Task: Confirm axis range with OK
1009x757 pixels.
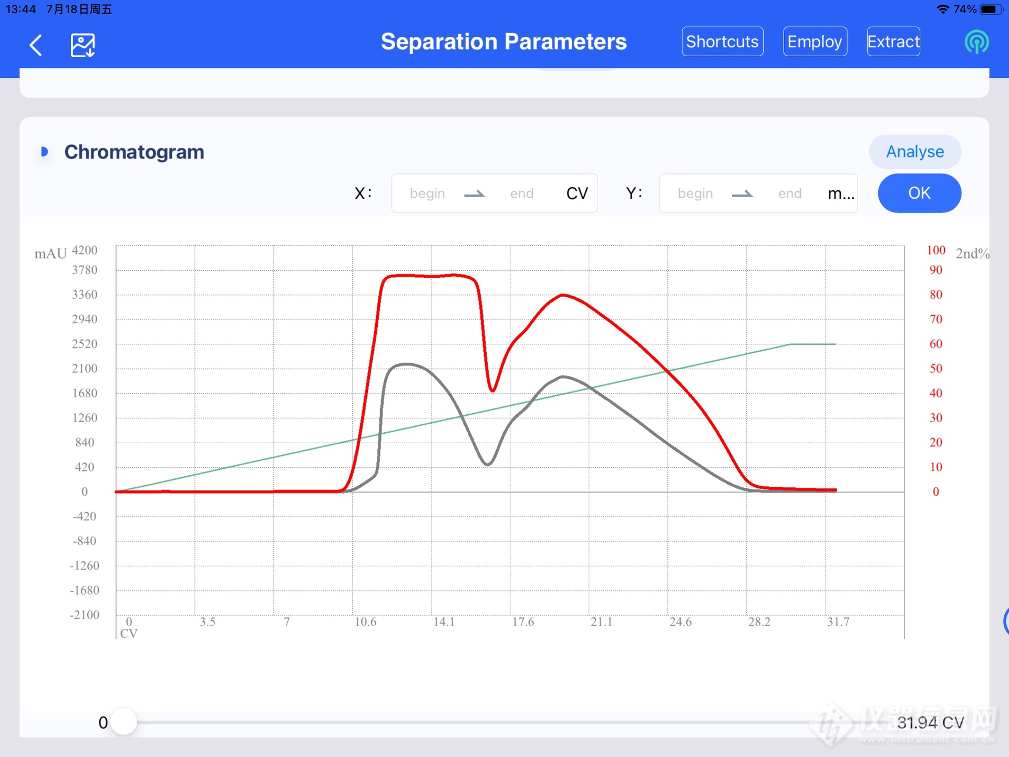Action: tap(919, 193)
